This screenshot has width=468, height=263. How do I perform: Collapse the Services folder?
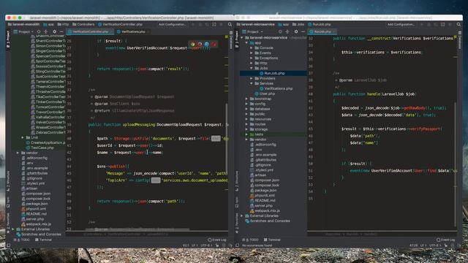click(x=252, y=83)
